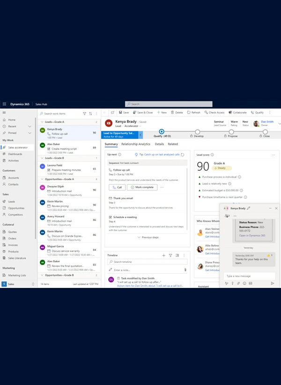The height and width of the screenshot is (385, 281).
Task: Delete the Kenya Brady lead
Action: pos(177,113)
